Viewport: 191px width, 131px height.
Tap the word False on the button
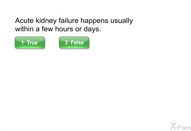[x=77, y=43]
